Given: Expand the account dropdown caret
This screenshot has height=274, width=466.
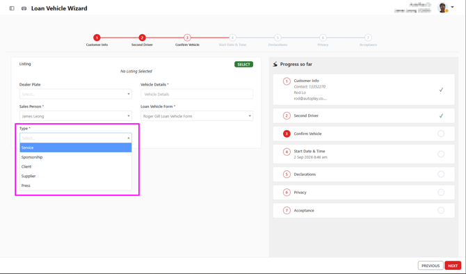Looking at the screenshot, I should point(452,7).
